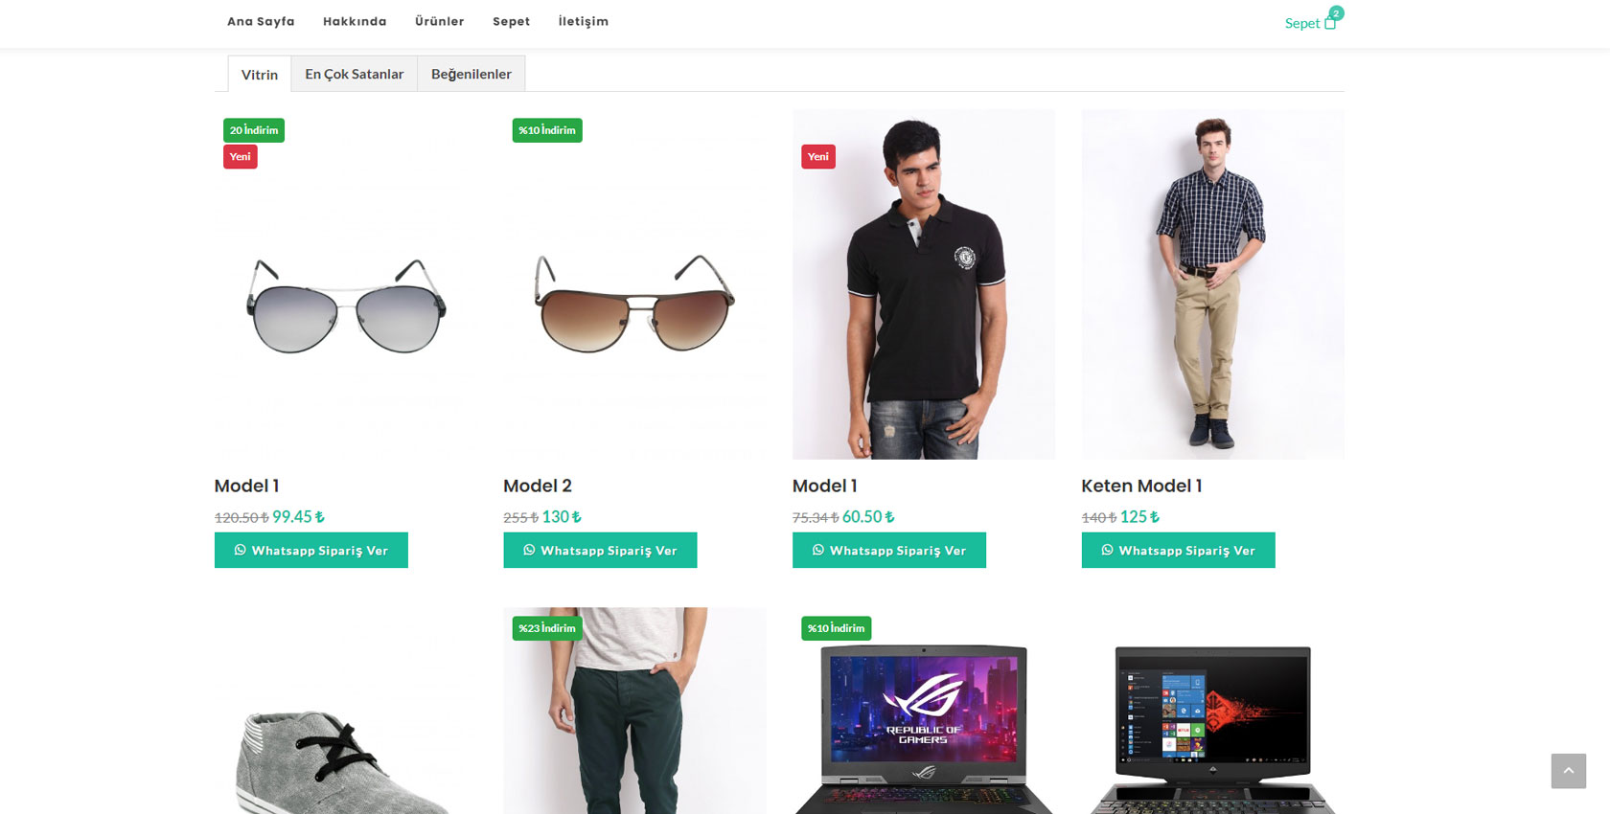Open Ana Sayfa in navigation
This screenshot has height=814, width=1610.
261,21
